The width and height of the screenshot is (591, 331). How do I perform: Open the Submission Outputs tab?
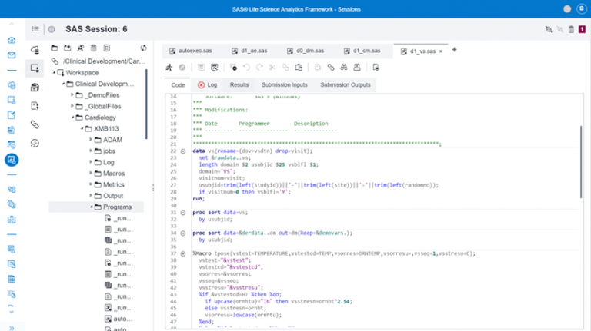pos(345,84)
